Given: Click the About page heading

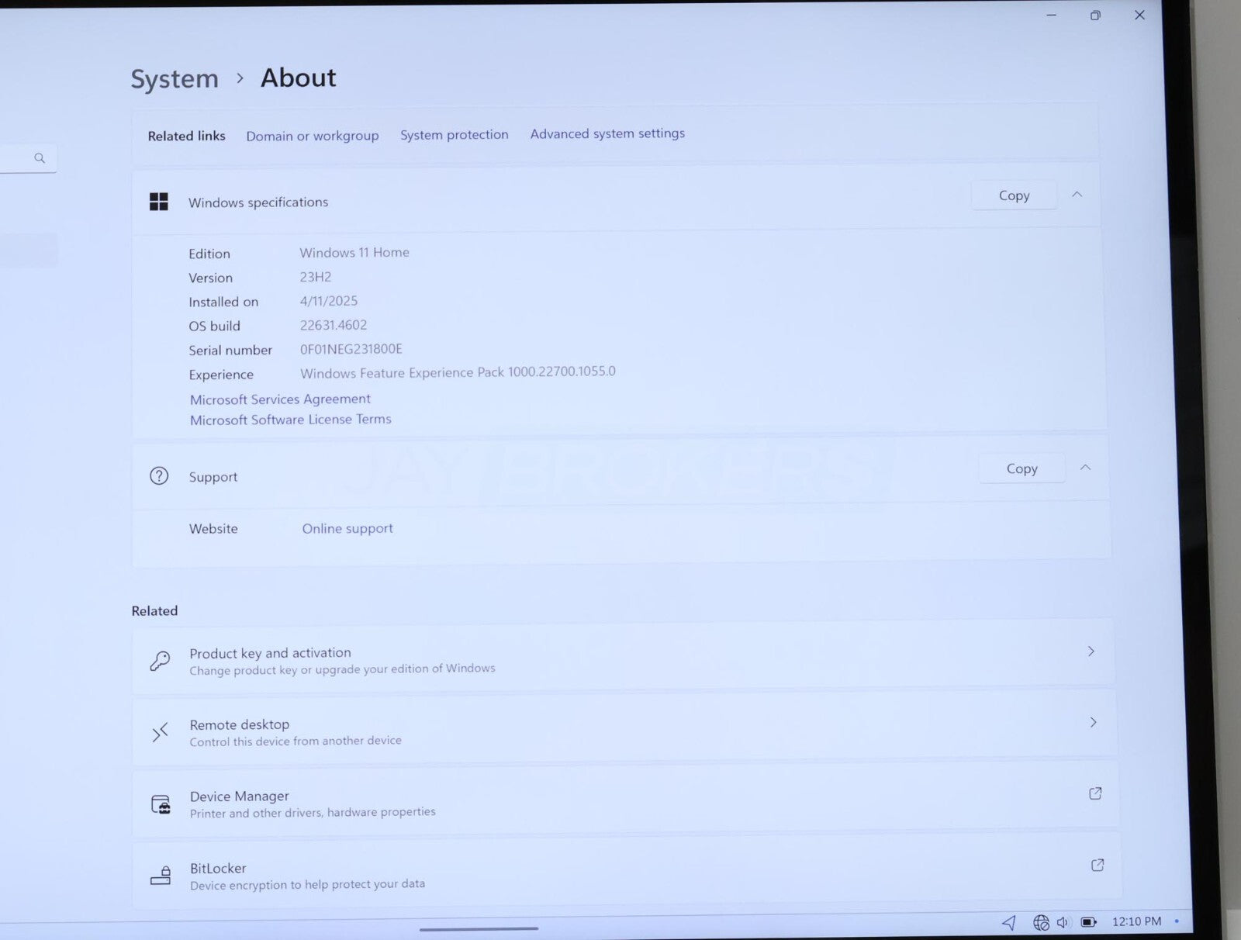Looking at the screenshot, I should click(x=299, y=78).
